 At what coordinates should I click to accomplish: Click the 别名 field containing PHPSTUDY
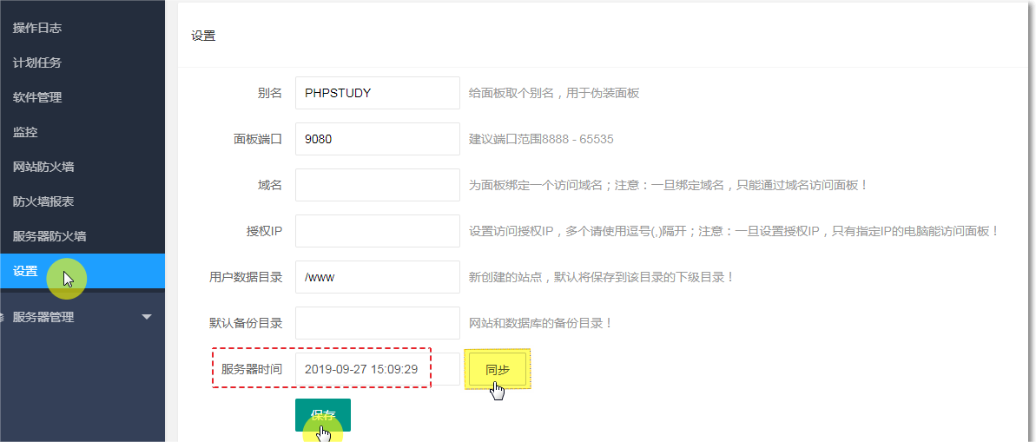[x=377, y=93]
